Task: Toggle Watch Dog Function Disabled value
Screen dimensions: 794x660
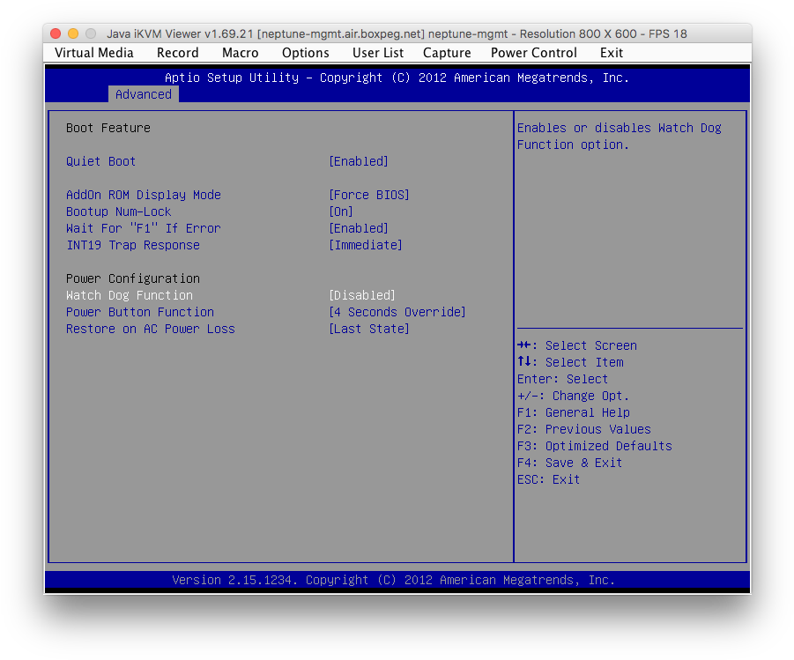Action: click(362, 295)
